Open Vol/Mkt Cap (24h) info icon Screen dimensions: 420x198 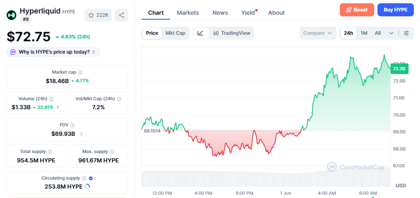point(119,99)
